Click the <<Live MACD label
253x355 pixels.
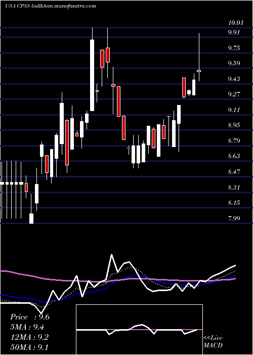(x=213, y=341)
